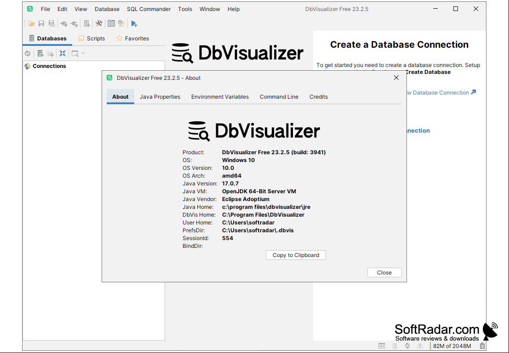Open Tool Properties via wrench and hammer icon
Viewport: 509px width, 353px height.
pyautogui.click(x=99, y=23)
